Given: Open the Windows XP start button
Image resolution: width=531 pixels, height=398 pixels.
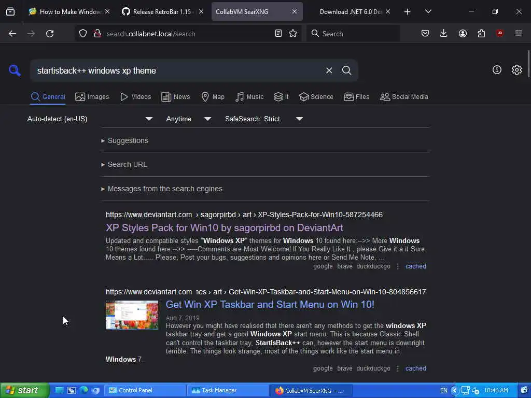Looking at the screenshot, I should point(24,390).
